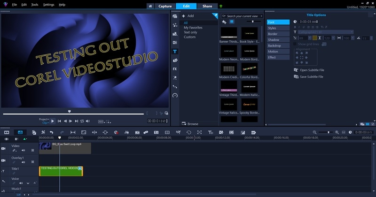
Task: Open the preview aspect ratio dropdown
Action: (102, 122)
